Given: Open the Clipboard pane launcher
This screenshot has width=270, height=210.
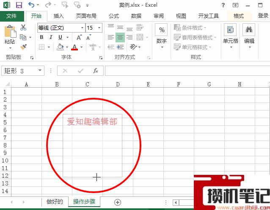Looking at the screenshot, I should (32, 58).
